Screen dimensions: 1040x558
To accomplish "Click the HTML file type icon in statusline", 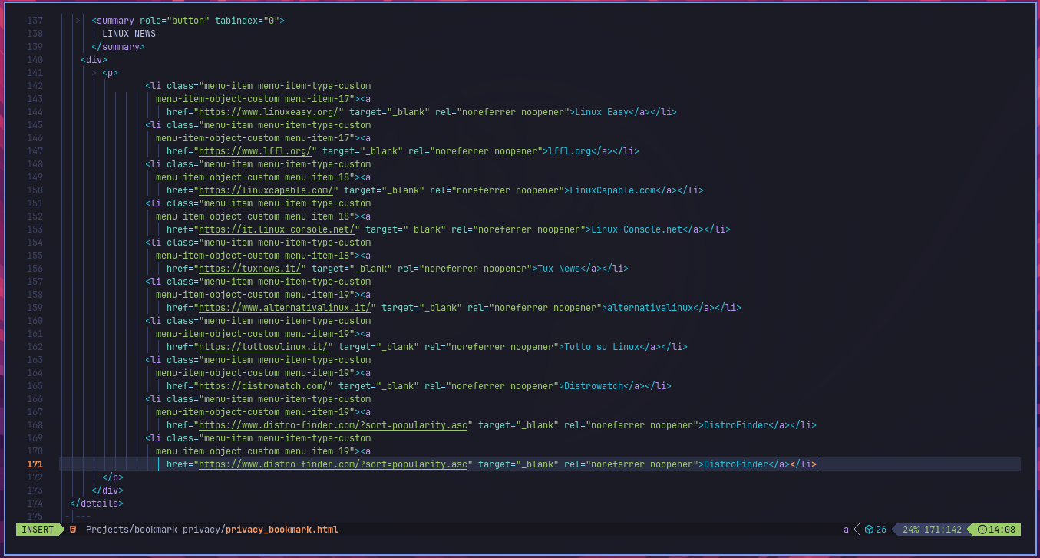I will pyautogui.click(x=73, y=530).
